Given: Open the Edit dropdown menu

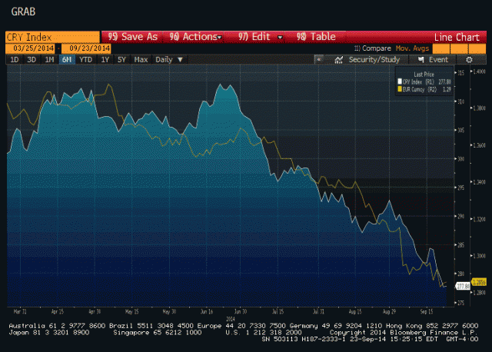Looking at the screenshot, I should 261,36.
